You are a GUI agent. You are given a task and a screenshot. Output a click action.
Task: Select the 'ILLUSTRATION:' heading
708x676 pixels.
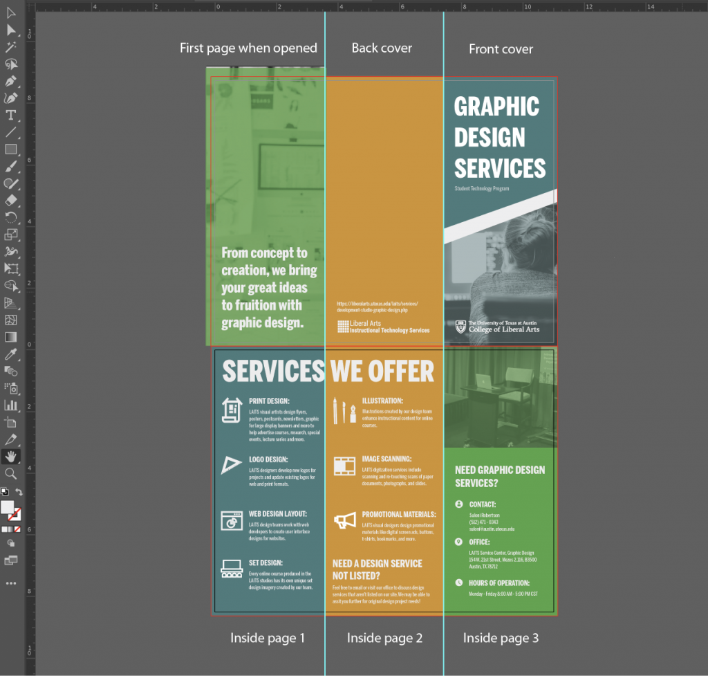382,401
